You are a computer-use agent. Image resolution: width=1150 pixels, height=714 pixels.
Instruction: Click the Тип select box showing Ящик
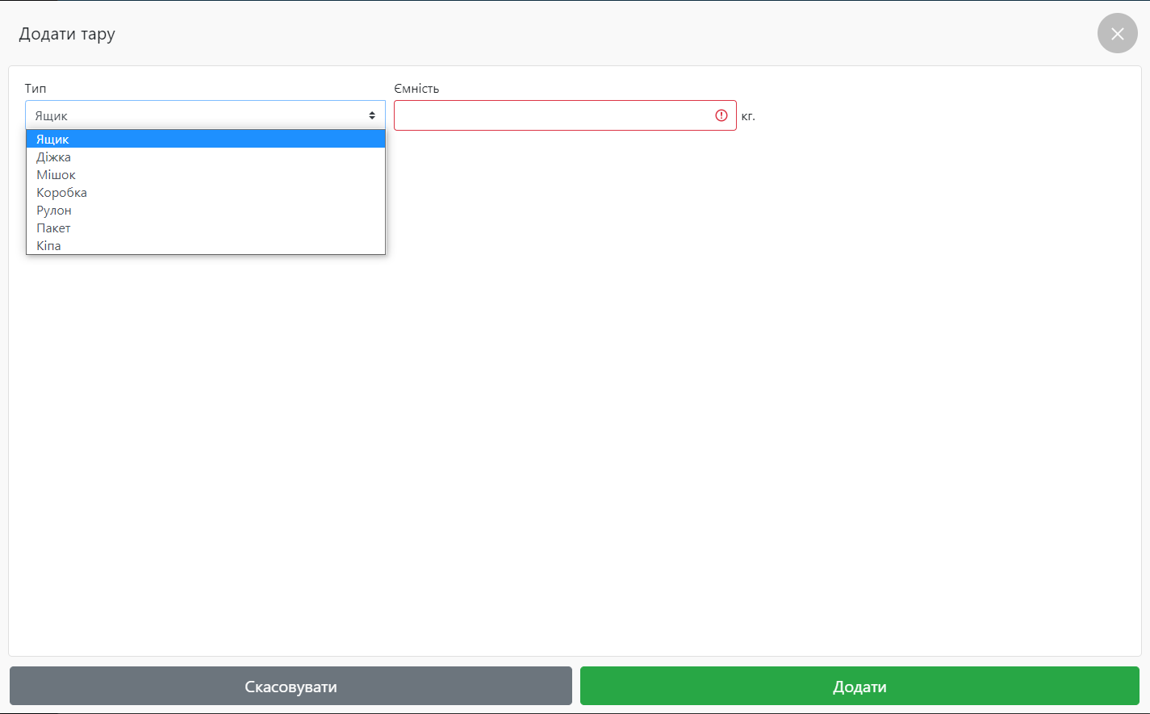[x=194, y=115]
